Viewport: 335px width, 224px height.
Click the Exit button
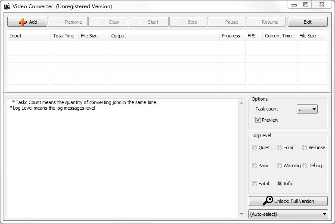point(307,22)
